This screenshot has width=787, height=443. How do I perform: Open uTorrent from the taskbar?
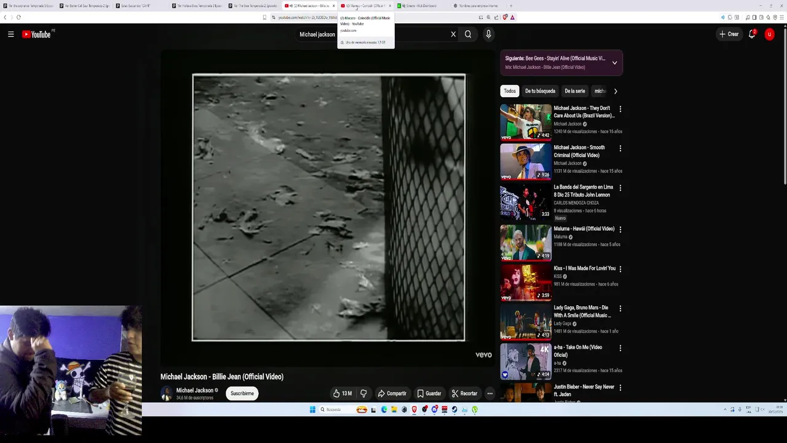[x=475, y=410]
